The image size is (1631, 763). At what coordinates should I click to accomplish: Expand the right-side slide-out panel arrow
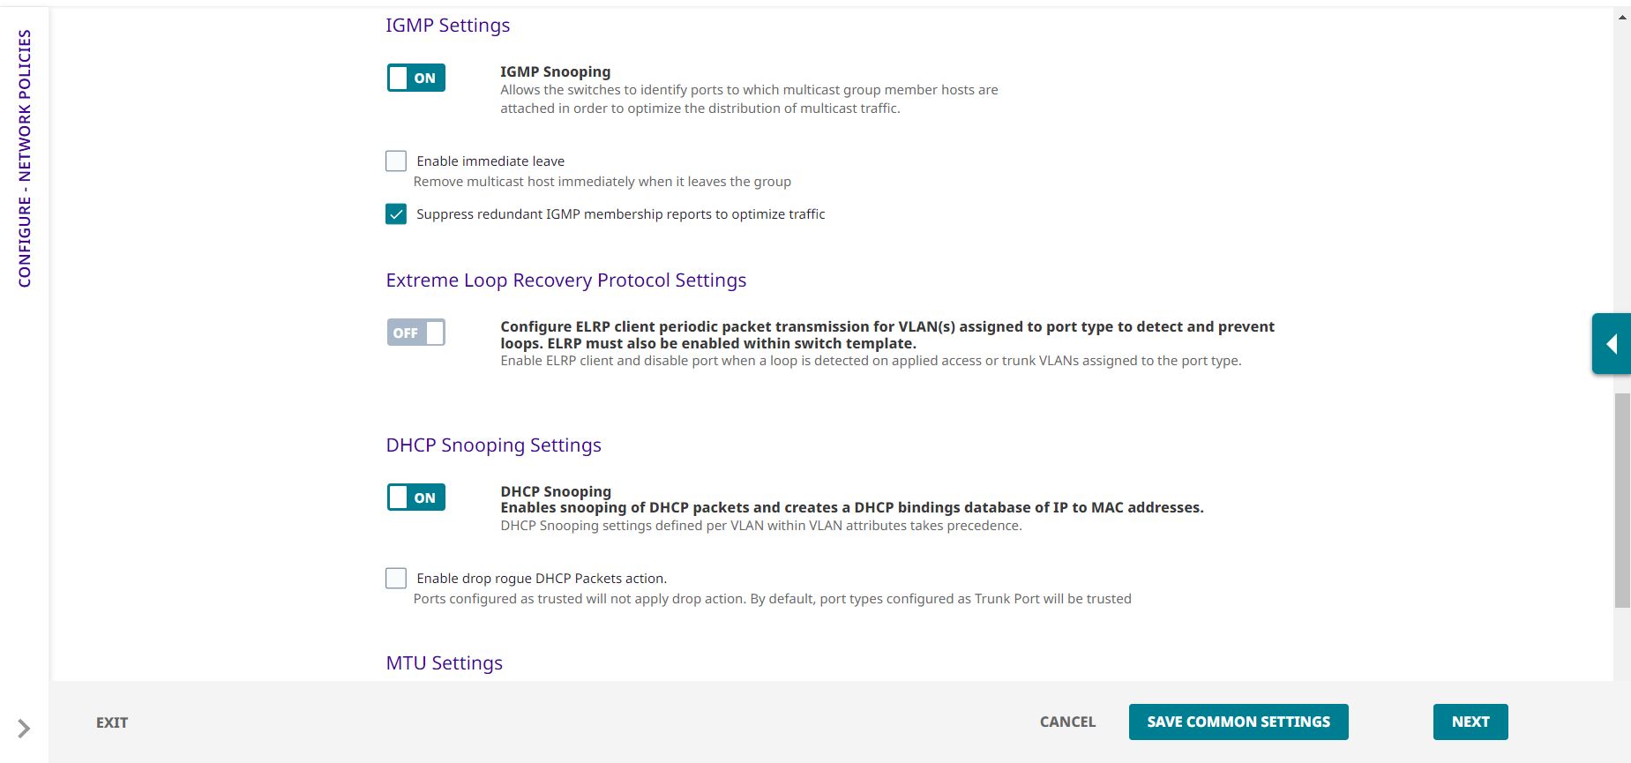tap(1613, 343)
